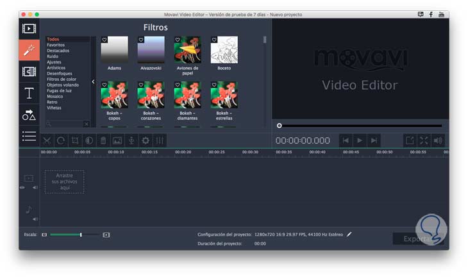Click the zoom-in scale icon
The height and width of the screenshot is (277, 468).
tap(106, 235)
